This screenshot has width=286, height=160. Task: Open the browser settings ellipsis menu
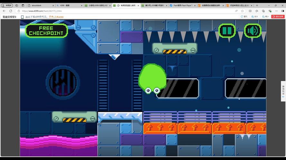(275, 11)
